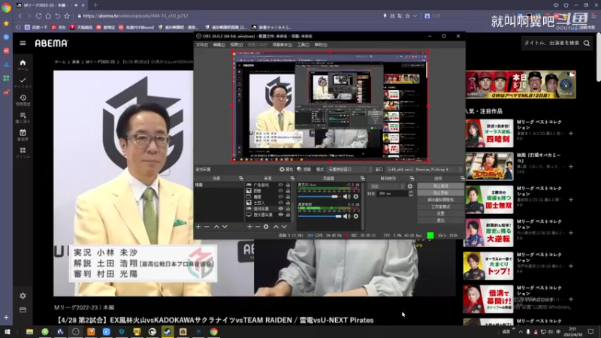Adjust desktop audio volume slider
This screenshot has width=601, height=338.
pyautogui.click(x=320, y=216)
